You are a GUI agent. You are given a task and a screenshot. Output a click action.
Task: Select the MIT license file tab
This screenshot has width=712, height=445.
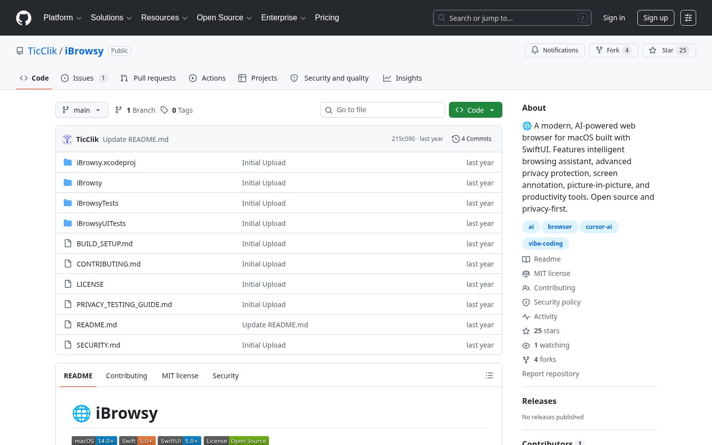click(180, 376)
